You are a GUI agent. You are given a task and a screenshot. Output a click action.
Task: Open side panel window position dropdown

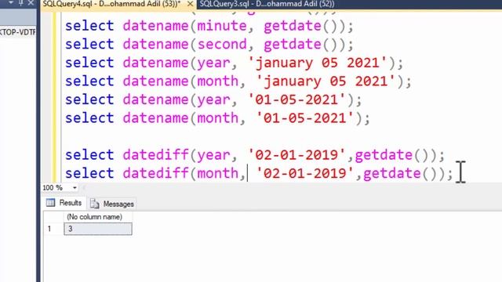(10, 2)
